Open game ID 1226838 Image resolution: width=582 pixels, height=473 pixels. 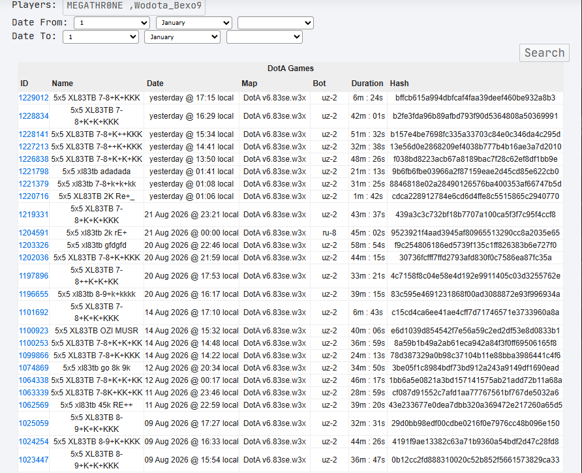click(x=33, y=159)
